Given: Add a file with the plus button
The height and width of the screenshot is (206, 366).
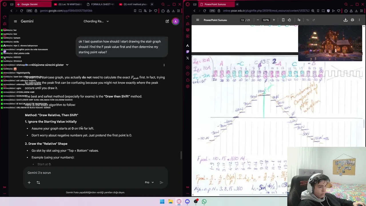Looking at the screenshot, I should click(x=29, y=182).
